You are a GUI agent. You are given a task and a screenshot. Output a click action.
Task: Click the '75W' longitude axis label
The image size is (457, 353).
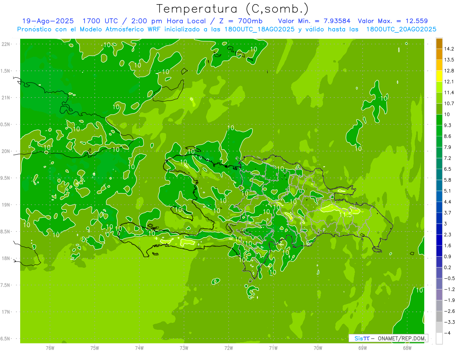click(x=95, y=348)
